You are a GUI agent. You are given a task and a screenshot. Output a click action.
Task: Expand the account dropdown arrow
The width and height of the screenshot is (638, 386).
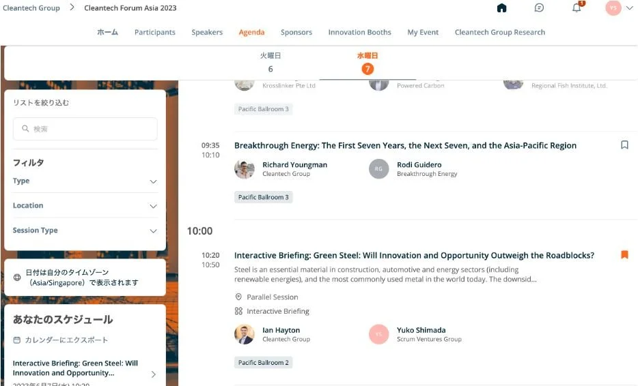pyautogui.click(x=629, y=8)
